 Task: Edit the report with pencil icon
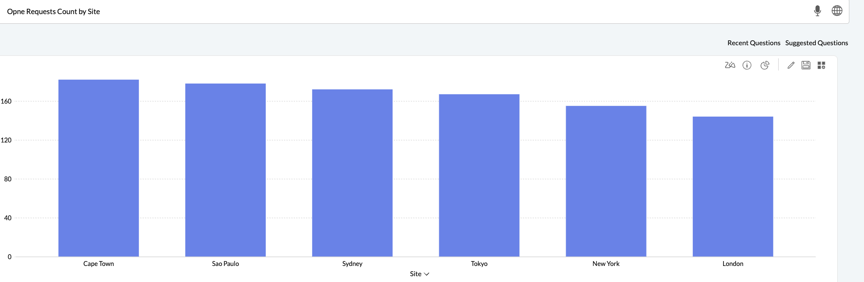[791, 65]
